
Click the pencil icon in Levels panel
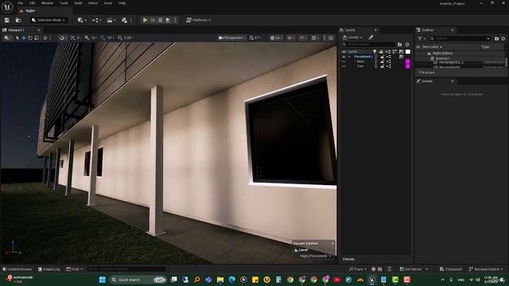[x=371, y=37]
